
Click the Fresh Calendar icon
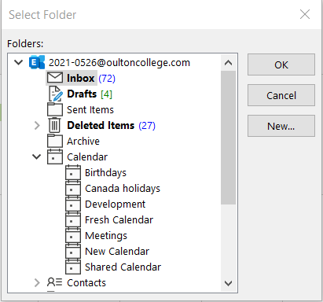73,219
